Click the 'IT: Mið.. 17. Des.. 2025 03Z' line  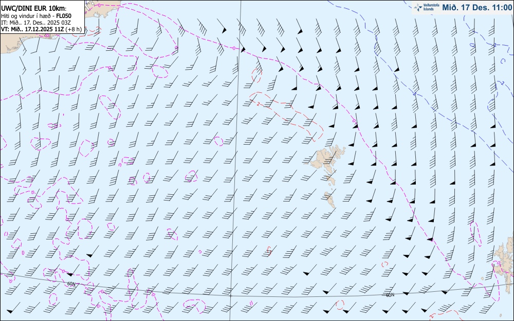click(x=35, y=23)
